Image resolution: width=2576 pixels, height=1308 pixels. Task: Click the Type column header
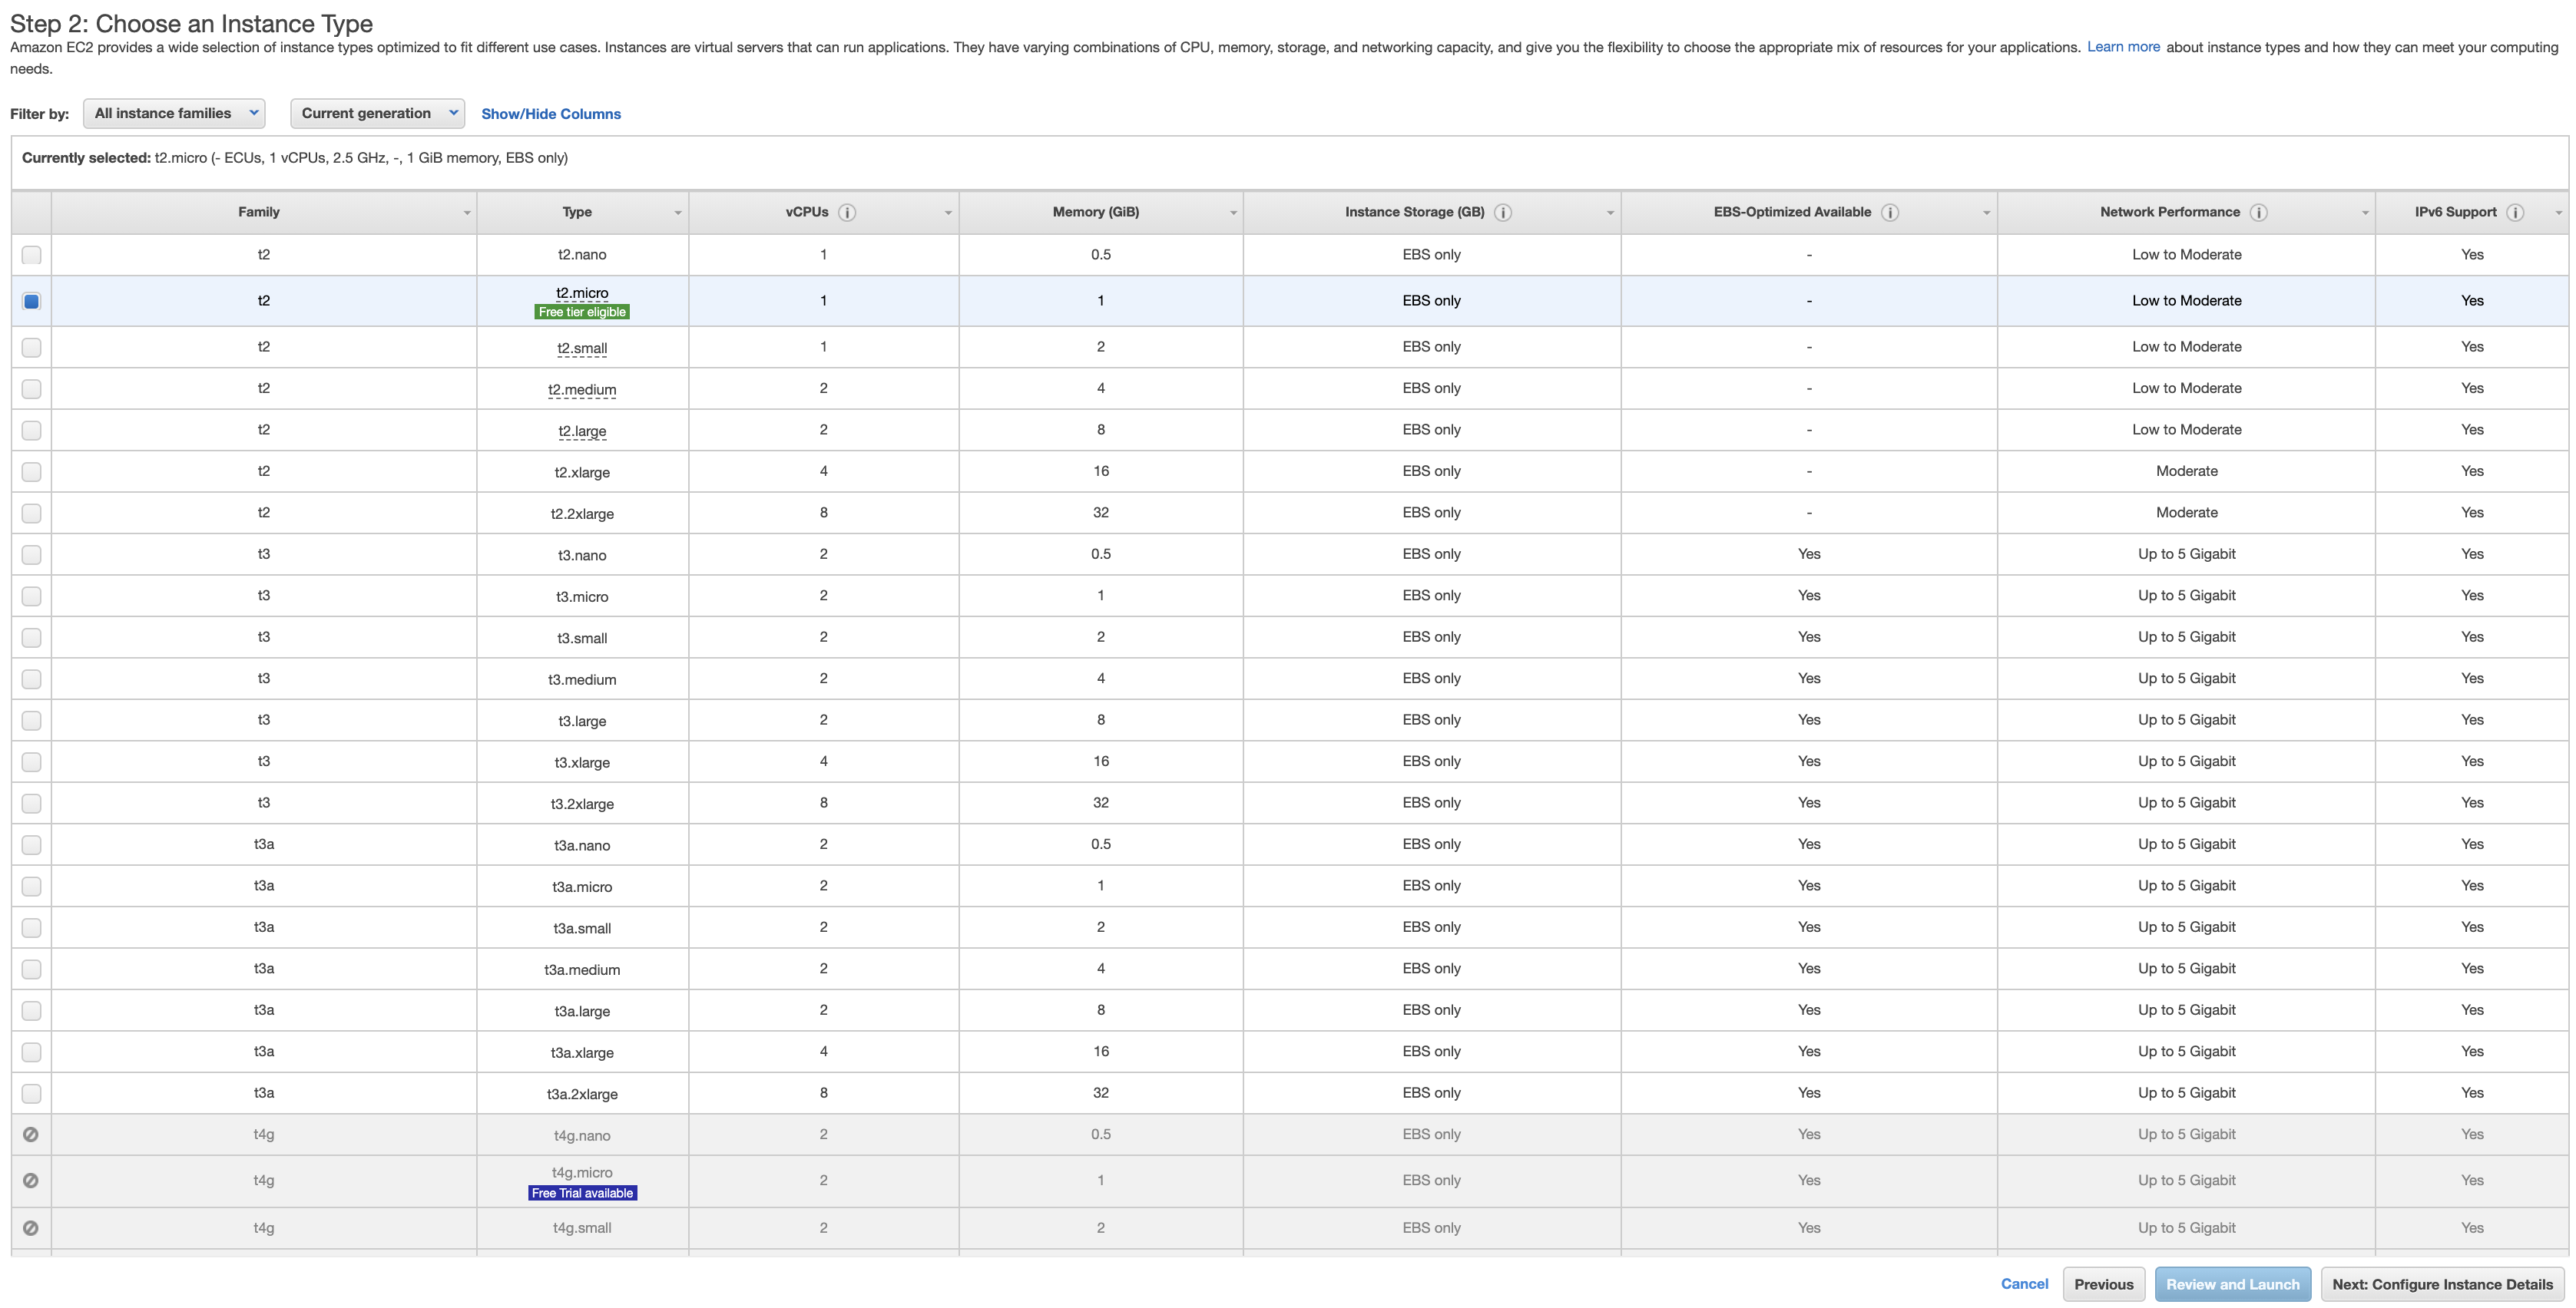point(577,212)
